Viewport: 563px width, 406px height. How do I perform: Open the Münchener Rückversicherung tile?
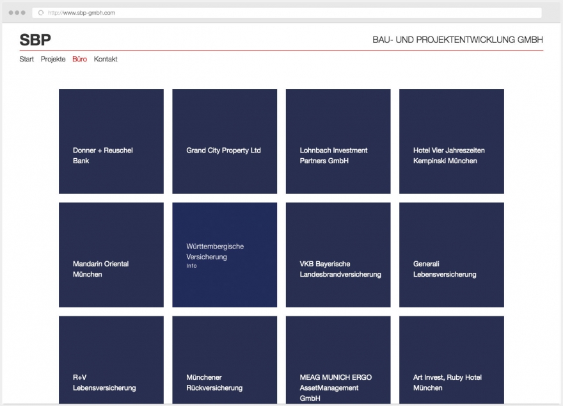click(x=225, y=360)
